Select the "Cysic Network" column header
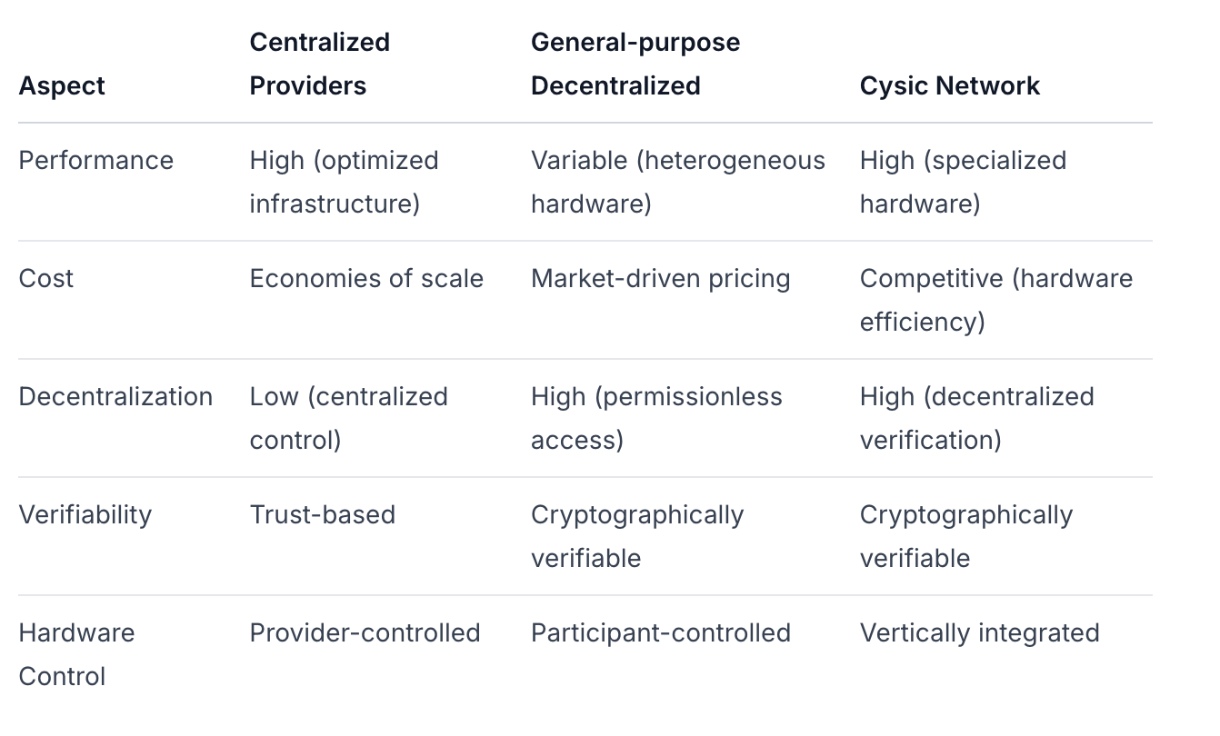1220x736 pixels. (949, 86)
